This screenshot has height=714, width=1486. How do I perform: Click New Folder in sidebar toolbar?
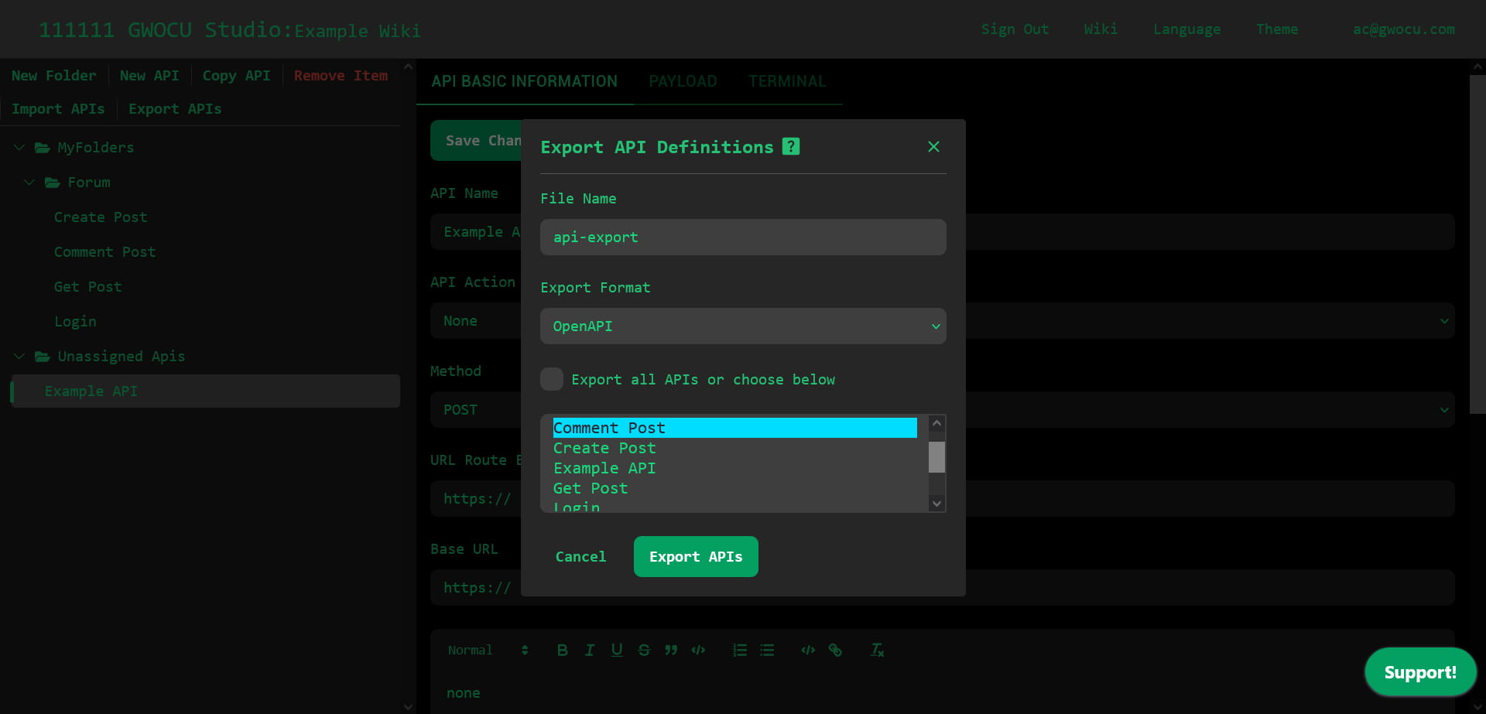(x=54, y=76)
